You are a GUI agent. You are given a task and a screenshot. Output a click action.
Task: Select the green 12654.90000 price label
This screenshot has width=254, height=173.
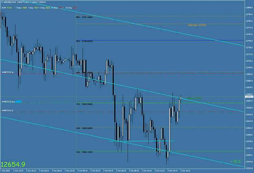(x=194, y=98)
